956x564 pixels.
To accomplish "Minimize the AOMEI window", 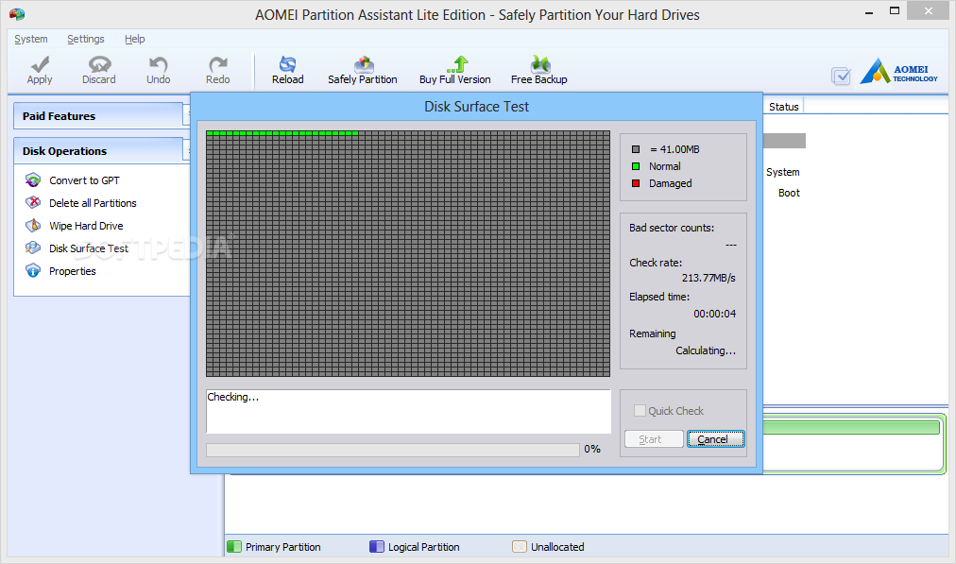I will point(869,13).
